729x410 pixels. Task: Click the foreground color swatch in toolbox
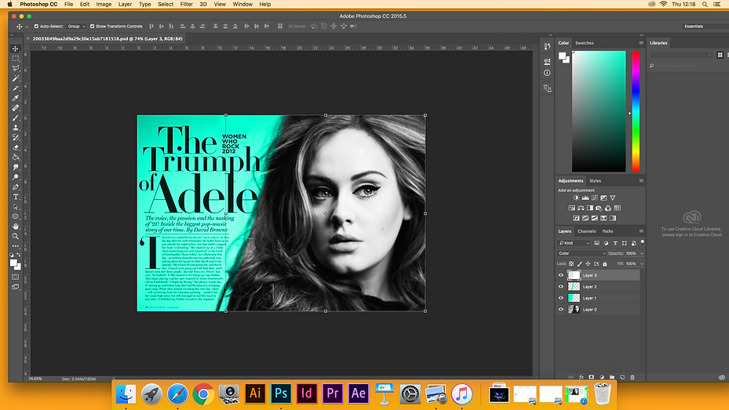pyautogui.click(x=13, y=263)
